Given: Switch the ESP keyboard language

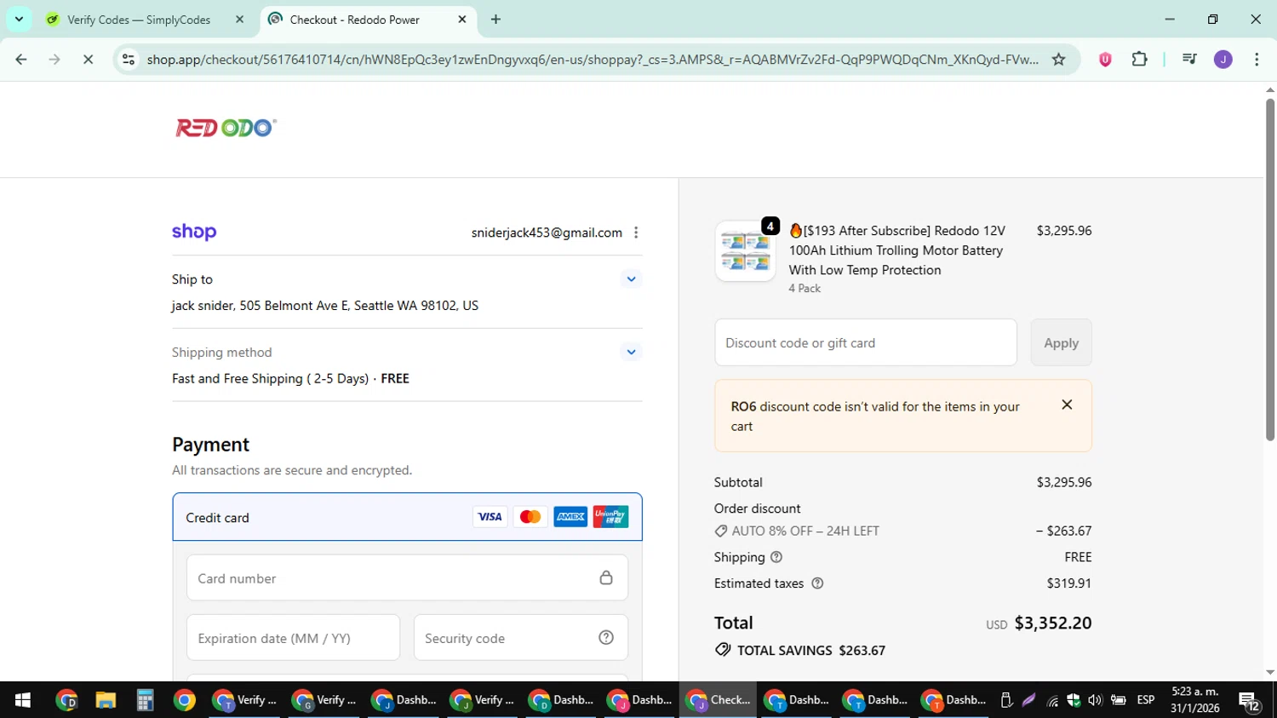Looking at the screenshot, I should tap(1146, 700).
